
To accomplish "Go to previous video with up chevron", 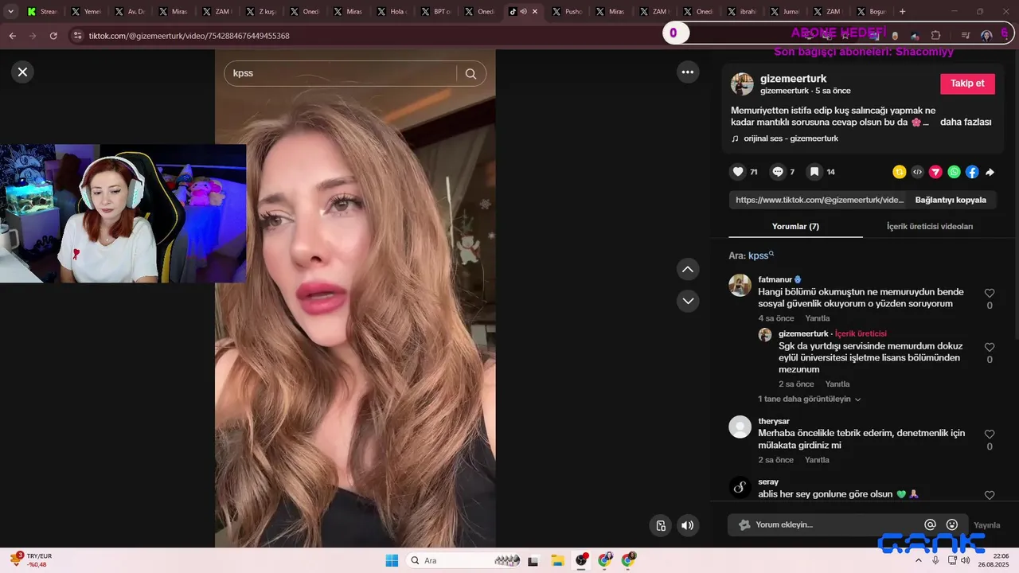I will coord(688,269).
